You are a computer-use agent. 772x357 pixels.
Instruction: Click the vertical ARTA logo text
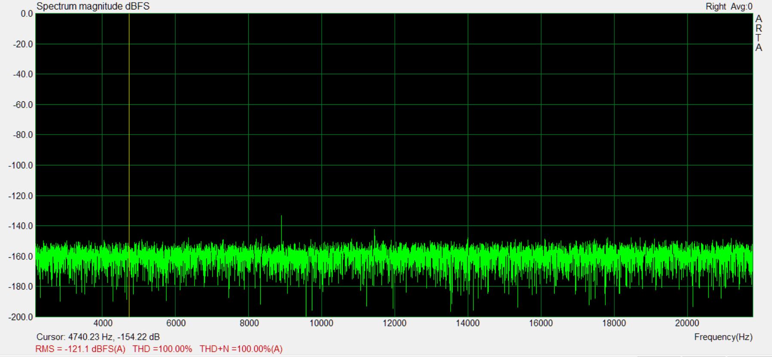759,33
